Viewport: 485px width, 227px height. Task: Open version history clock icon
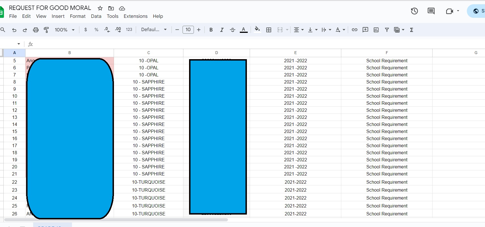tap(414, 11)
